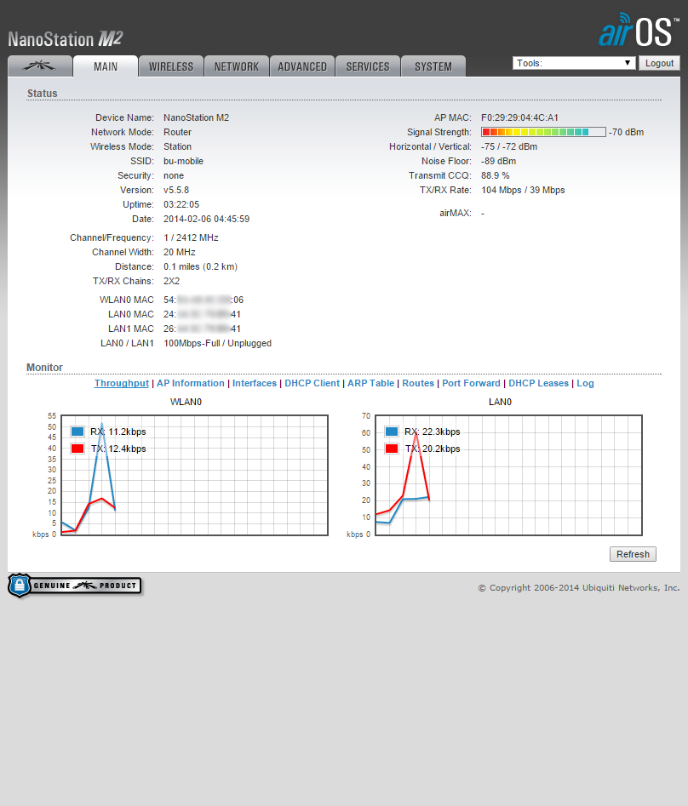The height and width of the screenshot is (806, 688).
Task: Click LAN0 red TX legend swatch
Action: pyautogui.click(x=392, y=449)
